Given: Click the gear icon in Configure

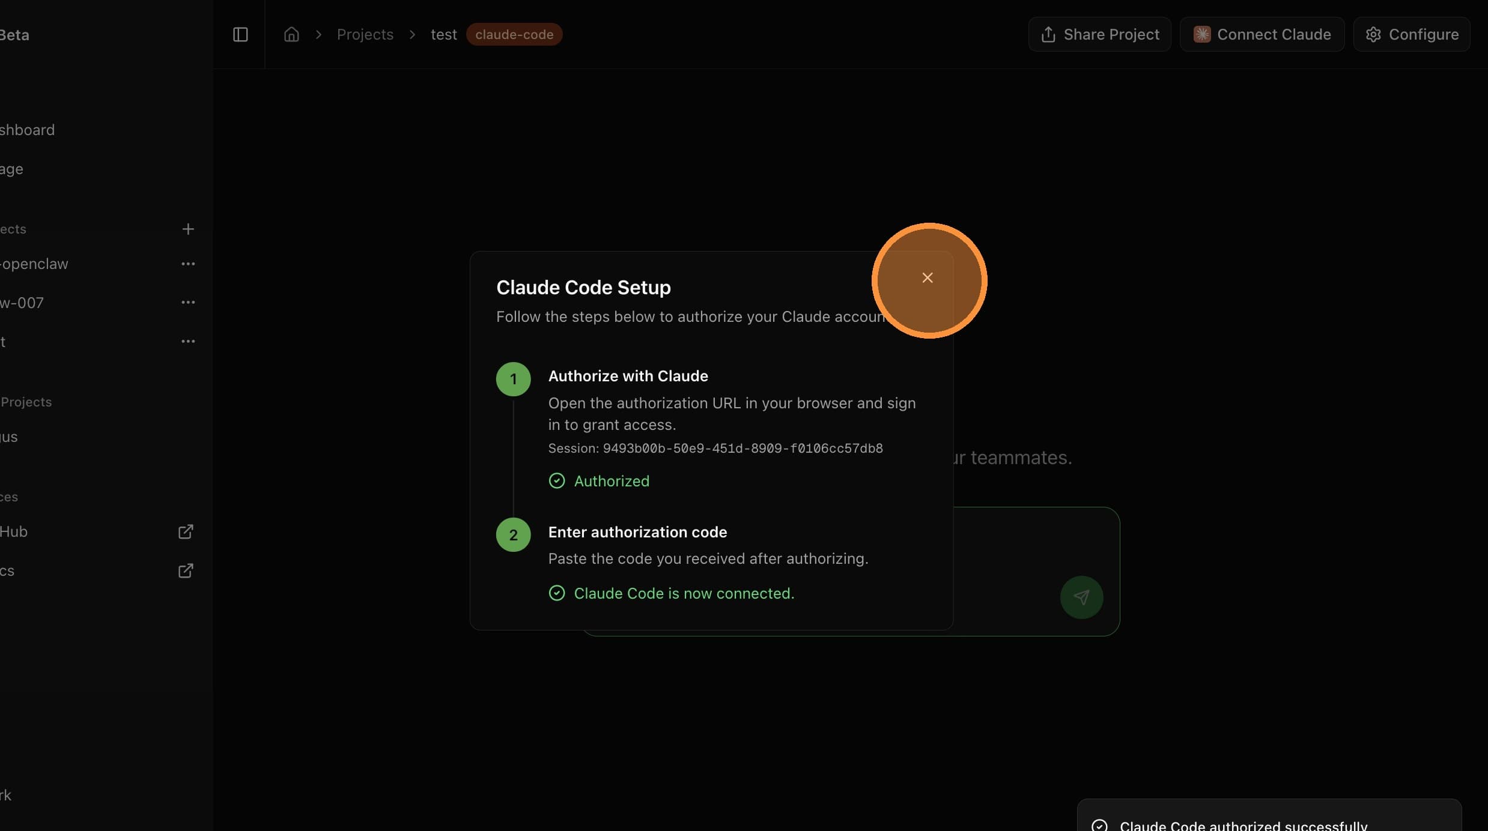Looking at the screenshot, I should click(x=1373, y=35).
